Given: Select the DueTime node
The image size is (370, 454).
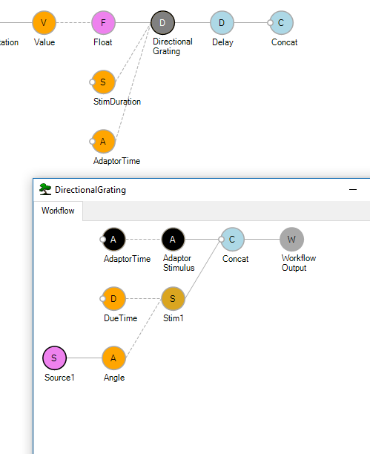Looking at the screenshot, I should pyautogui.click(x=113, y=299).
